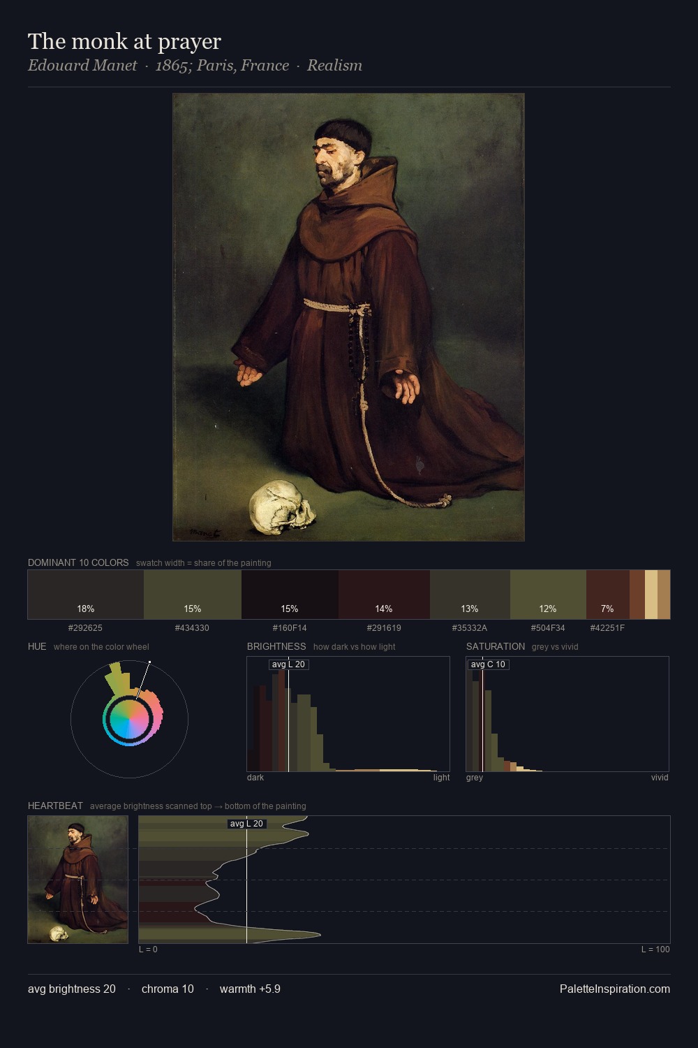Click the 7% share label

click(607, 609)
